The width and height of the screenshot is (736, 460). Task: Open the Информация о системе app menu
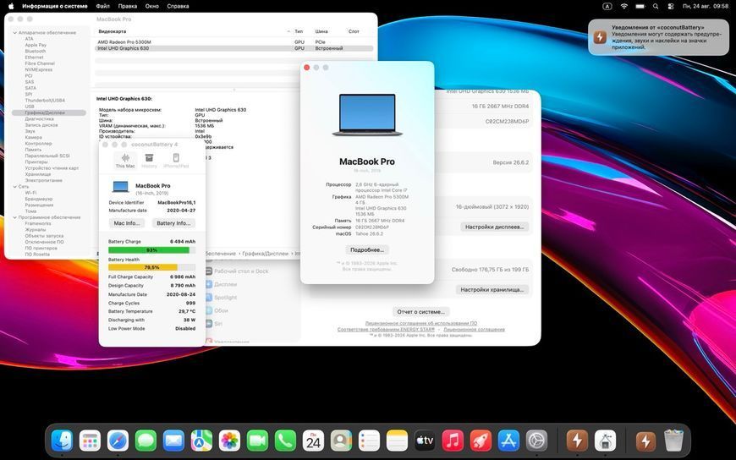(x=54, y=6)
